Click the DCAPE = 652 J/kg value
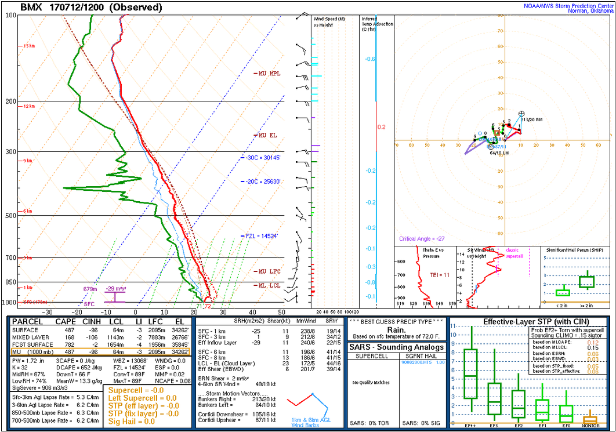 click(x=79, y=368)
